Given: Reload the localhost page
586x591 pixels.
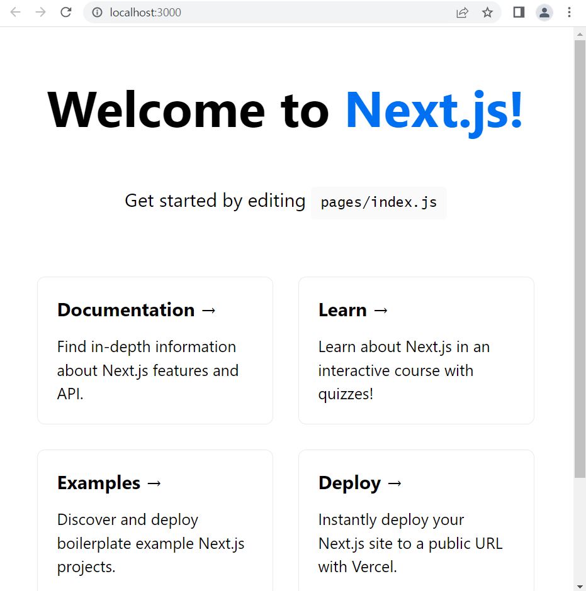Looking at the screenshot, I should [66, 13].
